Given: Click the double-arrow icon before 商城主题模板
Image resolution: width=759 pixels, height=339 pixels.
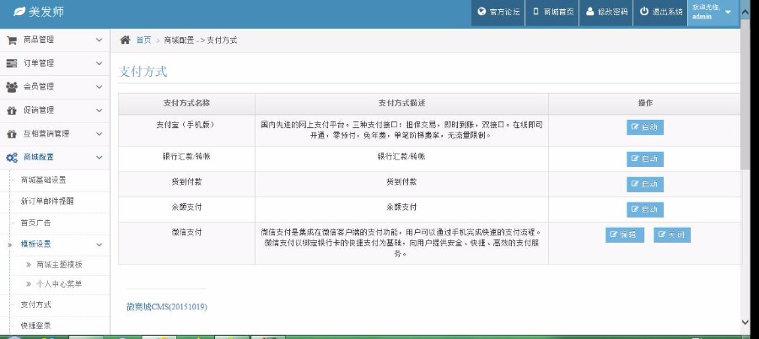Looking at the screenshot, I should [x=29, y=265].
